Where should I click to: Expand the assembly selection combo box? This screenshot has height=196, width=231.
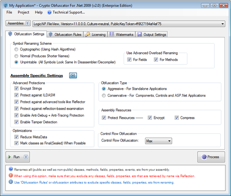point(222,24)
